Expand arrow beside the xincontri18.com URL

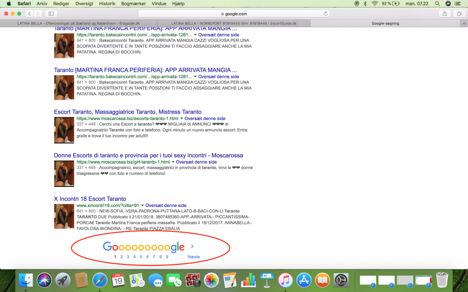pos(142,206)
